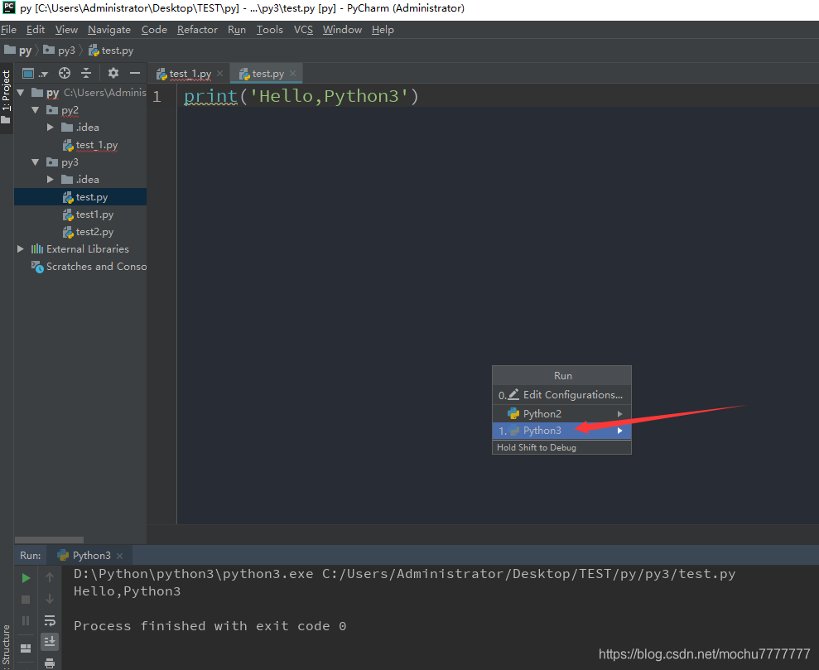Image resolution: width=819 pixels, height=670 pixels.
Task: Open project panel settings gear
Action: point(113,73)
